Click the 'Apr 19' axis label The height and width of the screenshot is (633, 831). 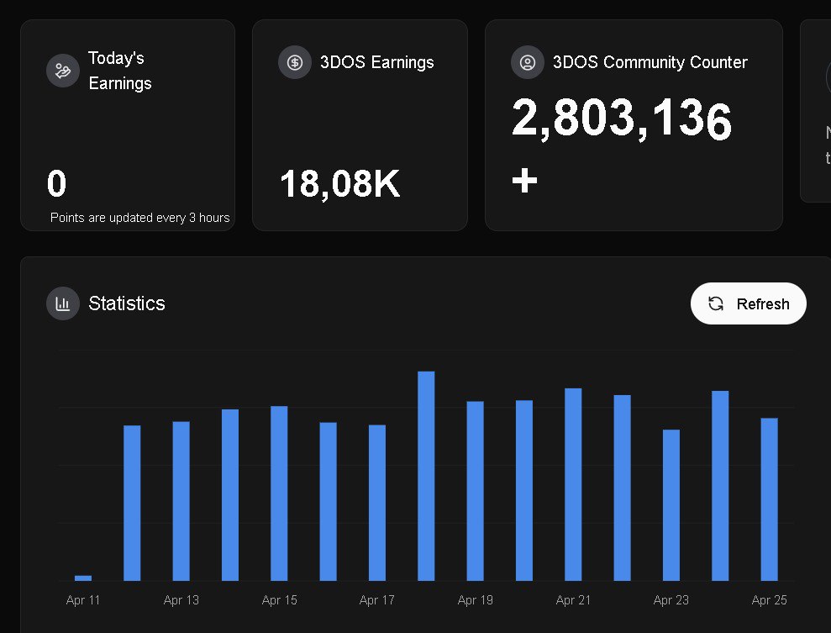[x=476, y=600]
